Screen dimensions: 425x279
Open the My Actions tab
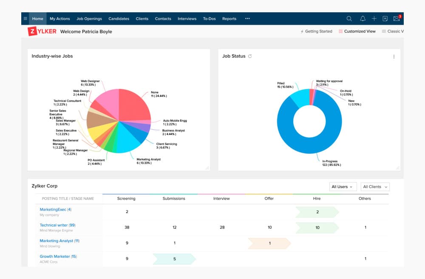pyautogui.click(x=60, y=19)
